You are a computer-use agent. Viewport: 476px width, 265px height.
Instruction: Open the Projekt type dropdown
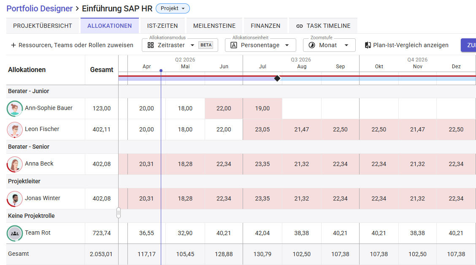point(173,8)
